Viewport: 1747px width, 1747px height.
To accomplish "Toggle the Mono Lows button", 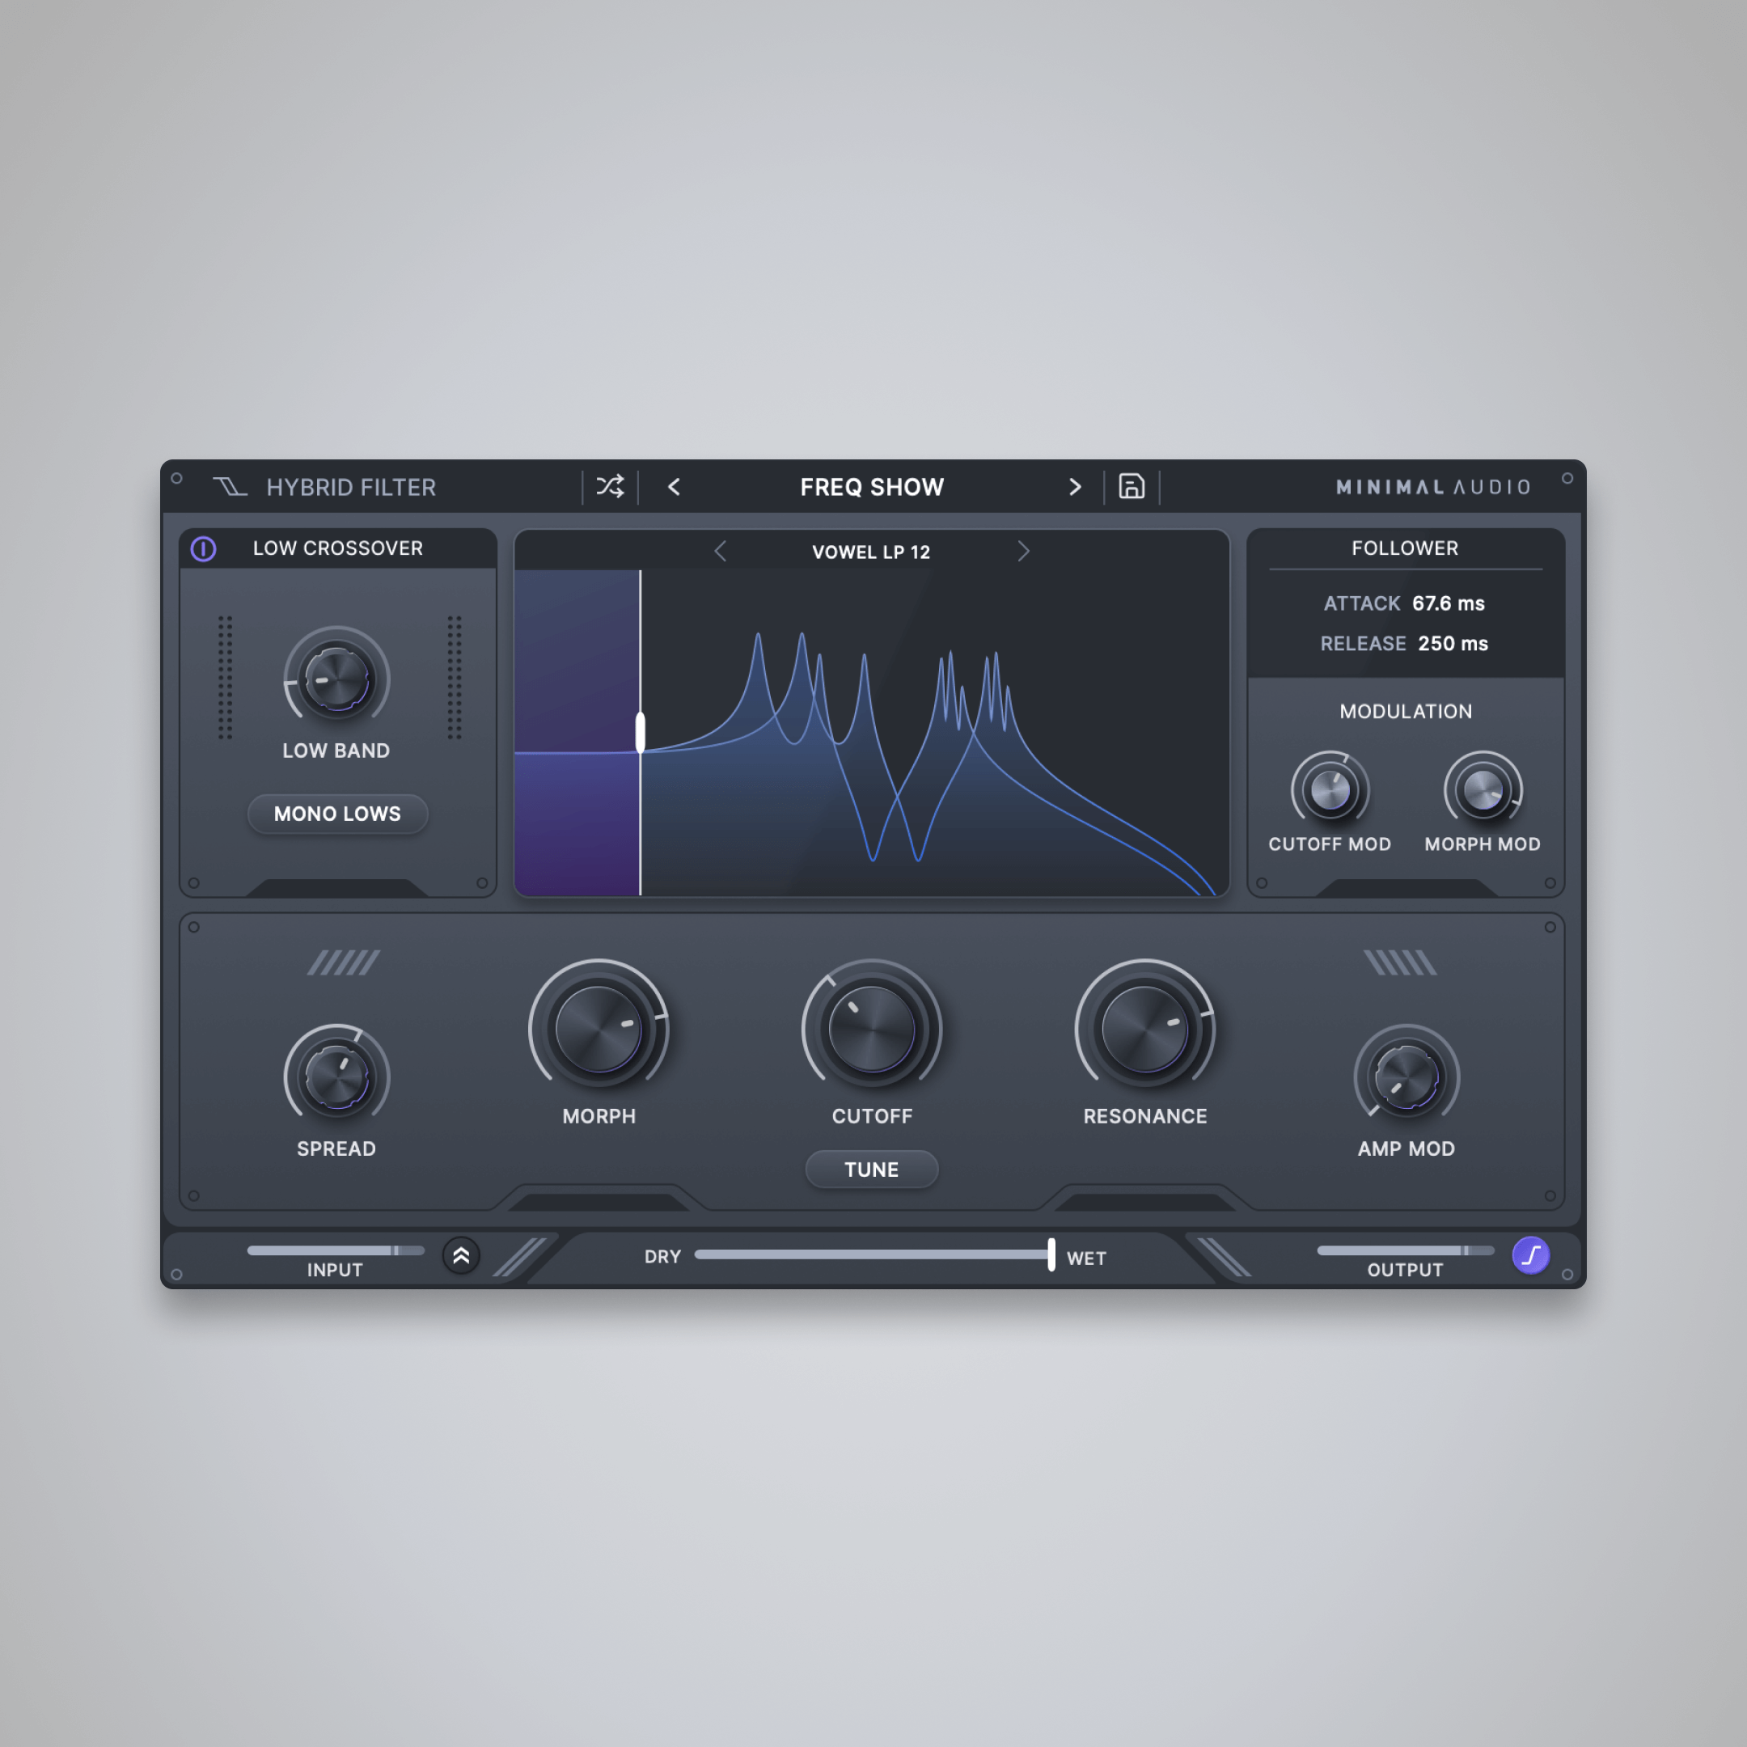I will click(337, 814).
